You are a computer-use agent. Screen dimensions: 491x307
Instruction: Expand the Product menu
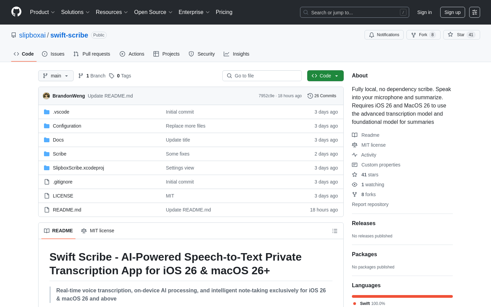42,12
